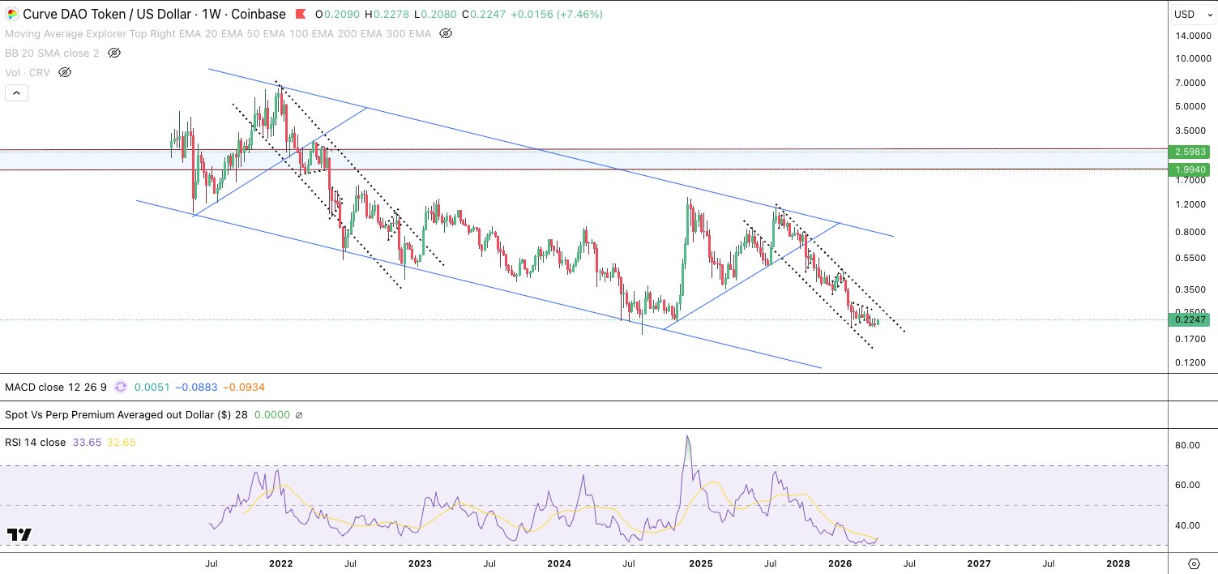1218x574 pixels.
Task: Click the RSI 14 close indicator legend
Action: 36,443
